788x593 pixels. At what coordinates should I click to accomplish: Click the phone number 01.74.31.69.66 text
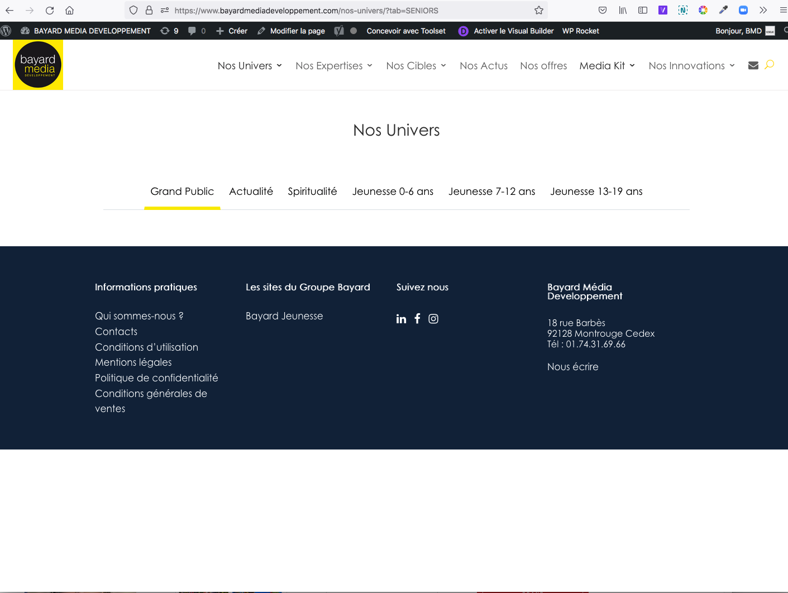(595, 344)
